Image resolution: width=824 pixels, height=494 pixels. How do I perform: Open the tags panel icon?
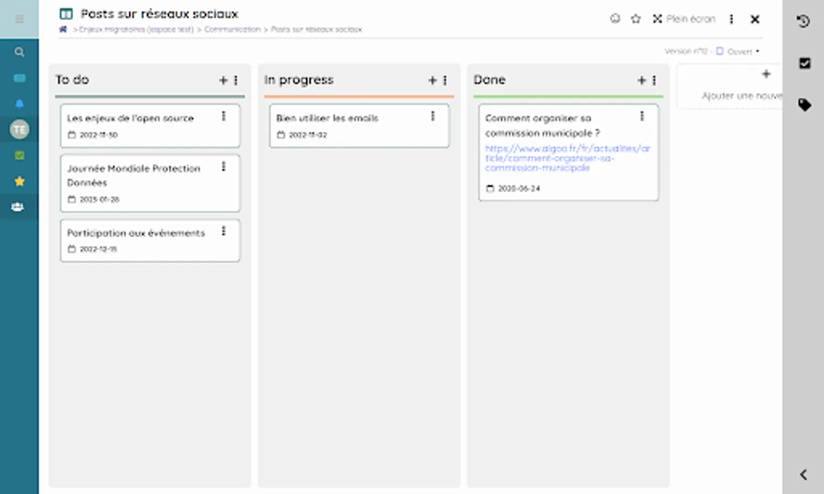[804, 104]
